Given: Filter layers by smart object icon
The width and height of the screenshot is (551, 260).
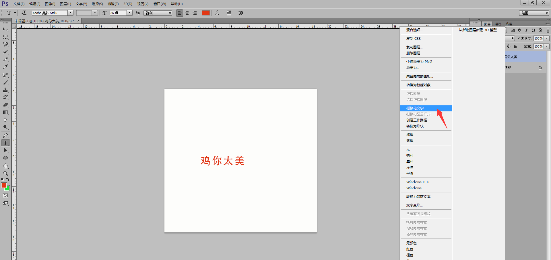Looking at the screenshot, I should [540, 30].
